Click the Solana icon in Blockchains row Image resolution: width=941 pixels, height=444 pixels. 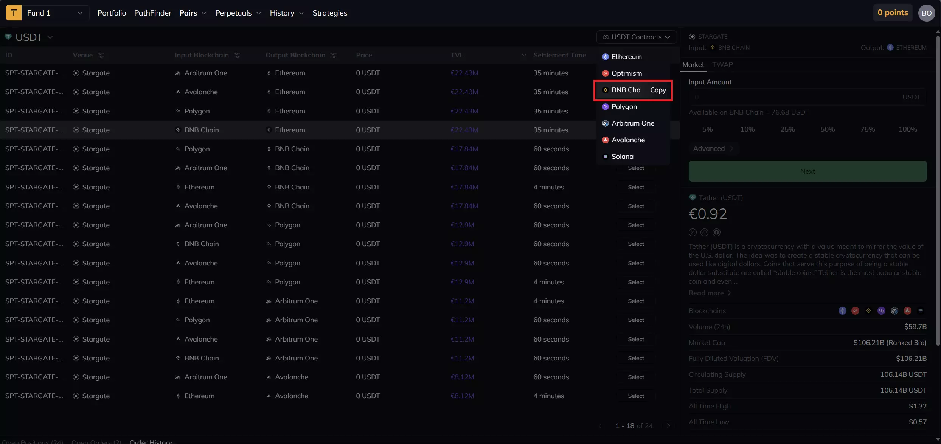point(921,311)
